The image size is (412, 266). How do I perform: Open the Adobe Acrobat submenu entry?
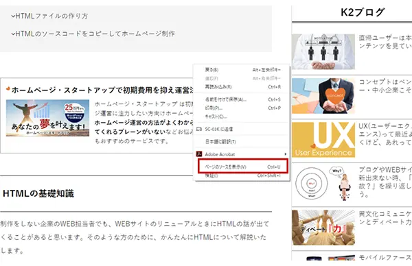tap(242, 154)
